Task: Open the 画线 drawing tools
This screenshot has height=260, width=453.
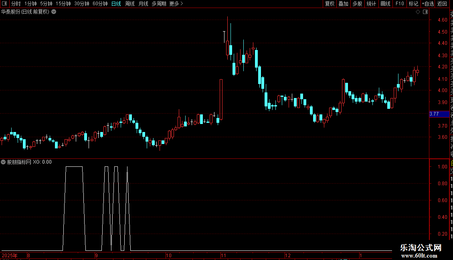Action: click(x=385, y=4)
